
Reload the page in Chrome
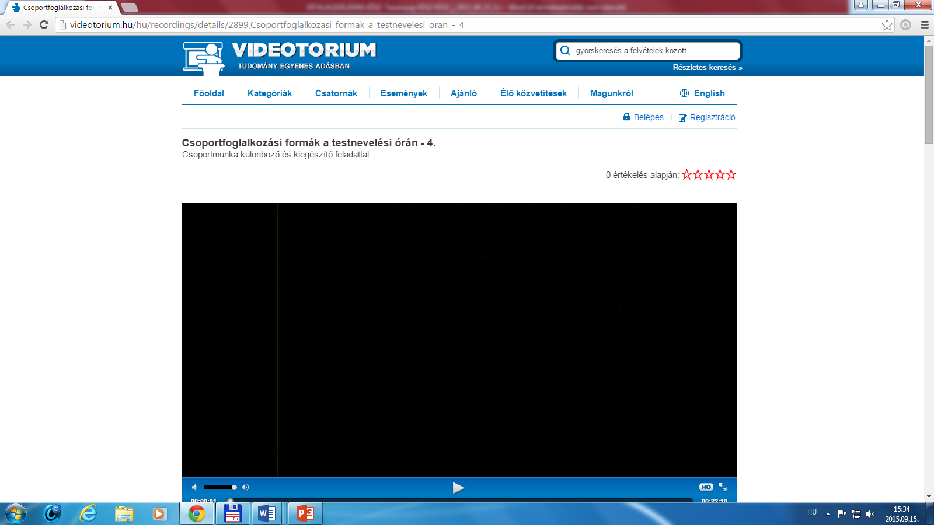tap(44, 24)
